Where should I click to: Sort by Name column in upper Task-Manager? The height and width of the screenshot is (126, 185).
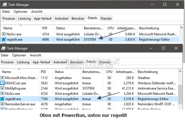pos(20,28)
